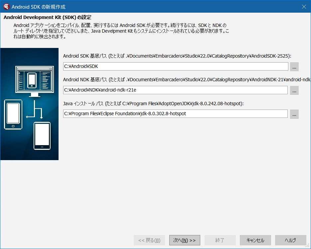
Task: Click the RAD Studio icon in title bar
Action: (6, 7)
